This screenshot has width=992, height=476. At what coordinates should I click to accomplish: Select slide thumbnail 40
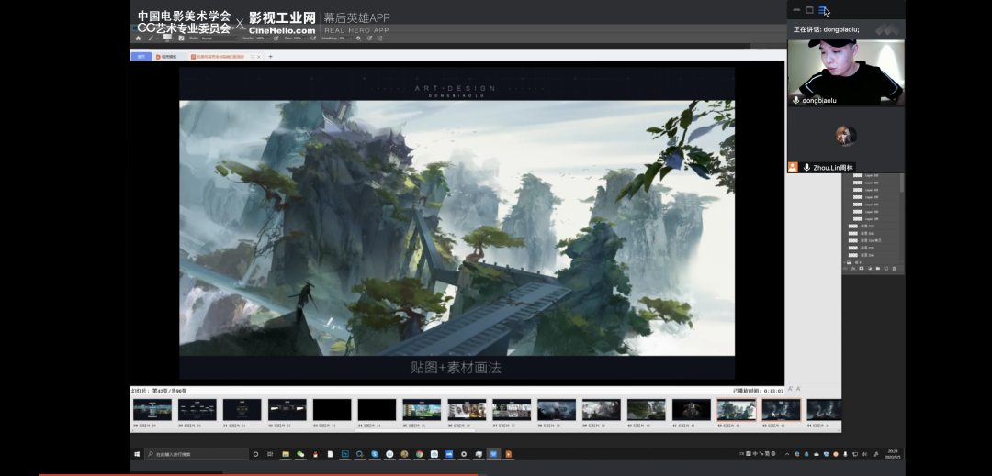[647, 410]
